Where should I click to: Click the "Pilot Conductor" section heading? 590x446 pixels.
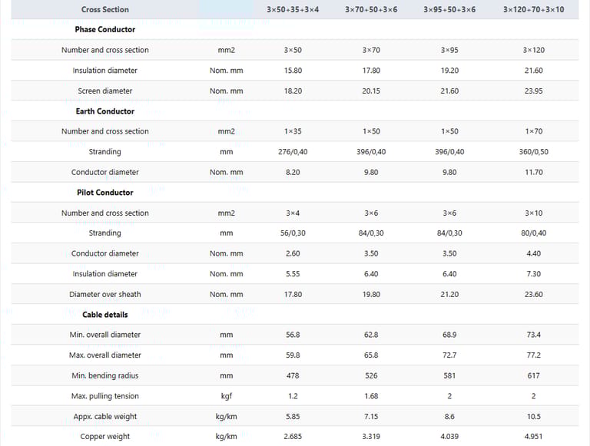click(105, 193)
